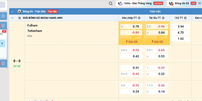Click the Hòa draw label
The image size is (202, 101).
[30, 36]
